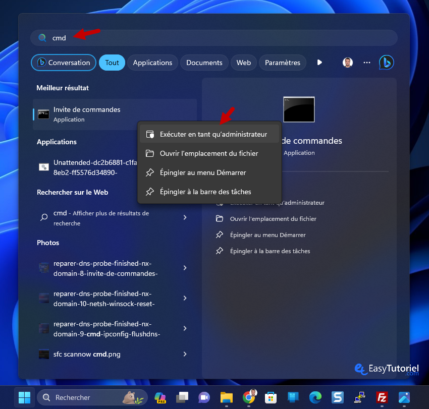Open the network computers app in the taskbar
Screen dimensions: 429x409
pyautogui.click(x=359, y=397)
